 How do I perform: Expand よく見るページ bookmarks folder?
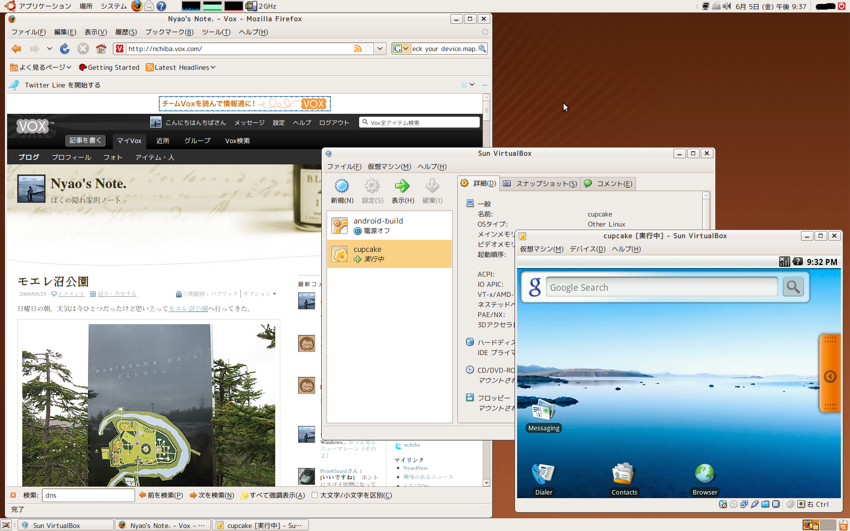(41, 67)
